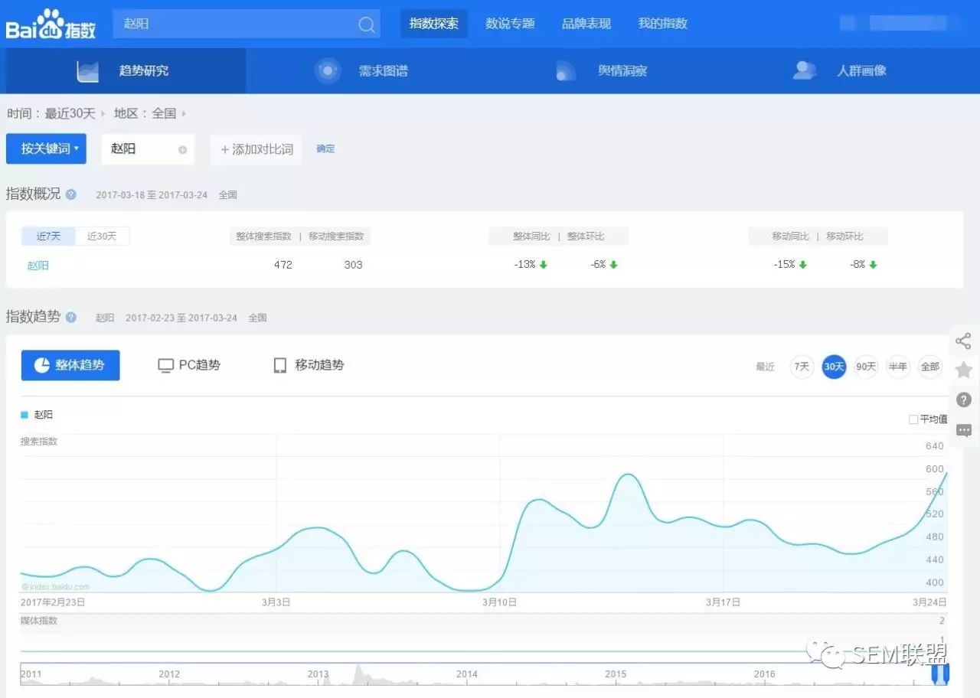The width and height of the screenshot is (980, 698).
Task: Click the 添加对比词 button
Action: click(x=256, y=149)
